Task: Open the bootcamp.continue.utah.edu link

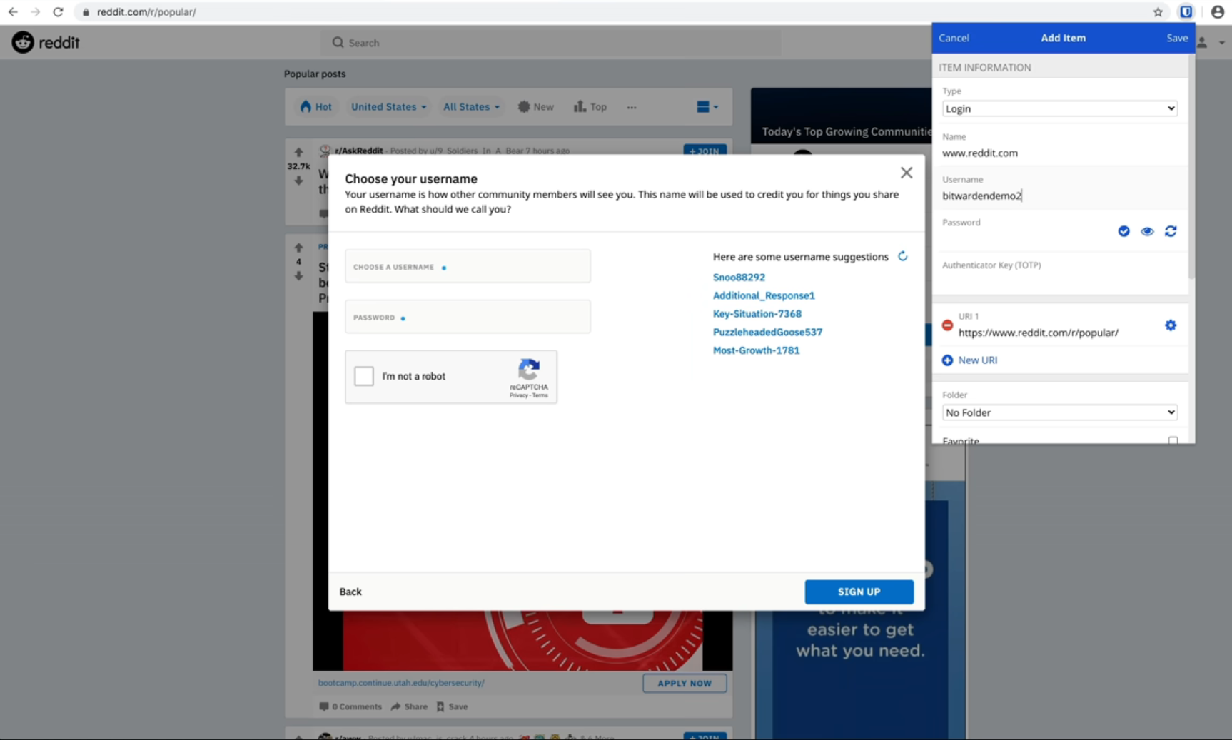Action: [401, 683]
